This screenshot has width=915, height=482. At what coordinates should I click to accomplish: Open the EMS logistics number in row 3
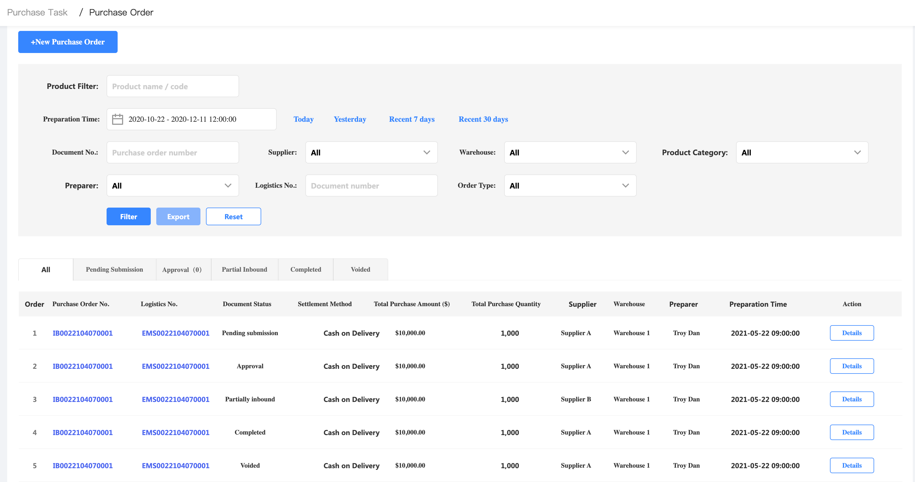176,399
